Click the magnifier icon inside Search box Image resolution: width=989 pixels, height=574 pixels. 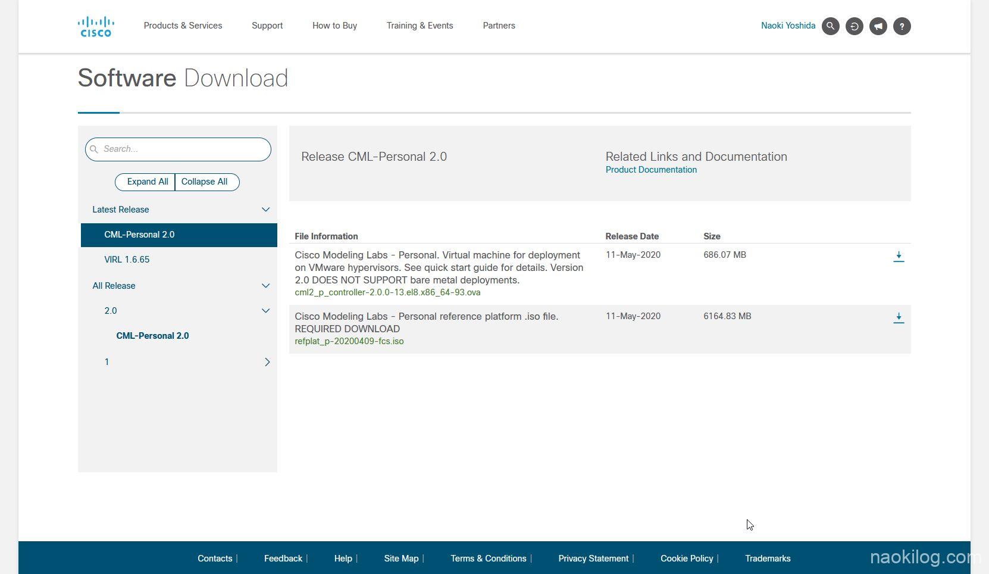coord(94,149)
